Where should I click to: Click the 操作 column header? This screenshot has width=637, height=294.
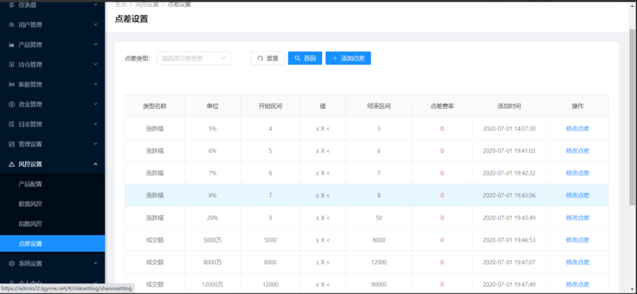577,106
